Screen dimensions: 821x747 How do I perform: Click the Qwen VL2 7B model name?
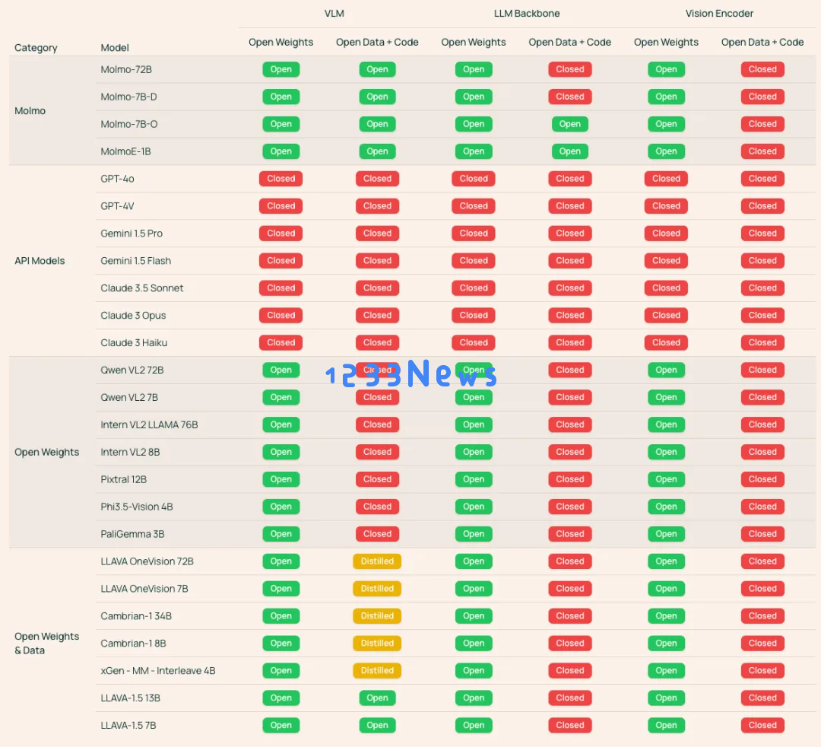coord(129,397)
